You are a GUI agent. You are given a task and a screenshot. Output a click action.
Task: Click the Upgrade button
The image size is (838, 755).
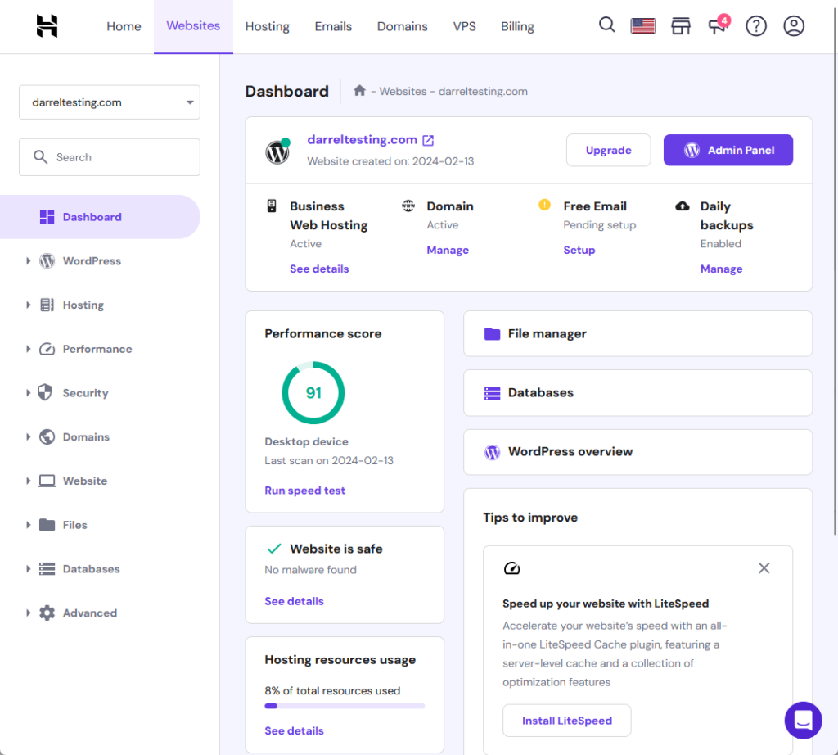[608, 150]
